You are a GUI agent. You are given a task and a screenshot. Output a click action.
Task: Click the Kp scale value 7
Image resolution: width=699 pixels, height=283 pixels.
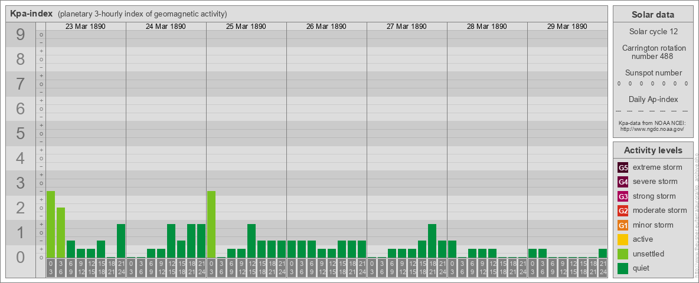[21, 84]
